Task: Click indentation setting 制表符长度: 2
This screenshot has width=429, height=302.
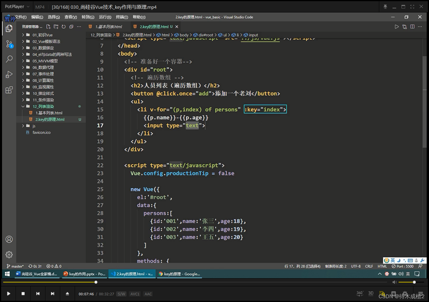Action: pos(335,266)
